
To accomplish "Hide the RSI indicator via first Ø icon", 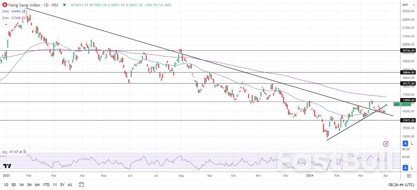I will pyautogui.click(x=21, y=152).
